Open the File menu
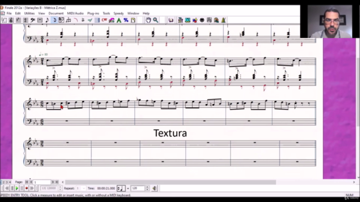This screenshot has height=202, width=360. [9, 13]
